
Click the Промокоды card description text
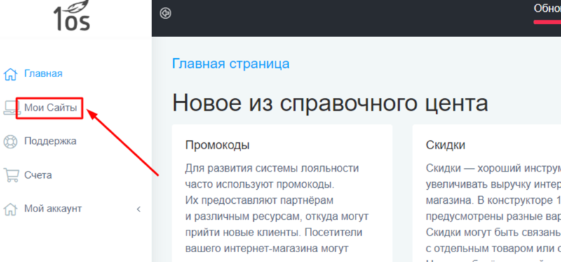coord(277,207)
